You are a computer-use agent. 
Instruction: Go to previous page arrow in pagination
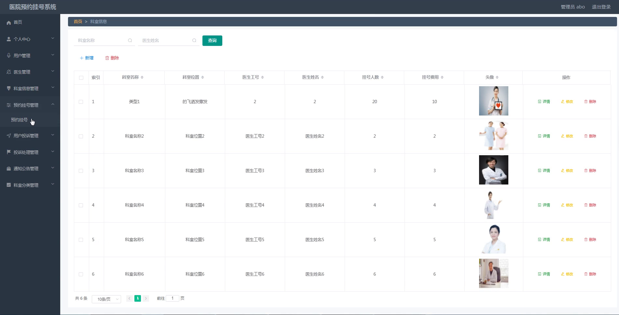(x=129, y=298)
